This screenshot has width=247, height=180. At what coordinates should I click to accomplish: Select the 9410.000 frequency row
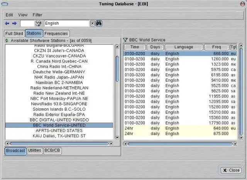click(180, 81)
